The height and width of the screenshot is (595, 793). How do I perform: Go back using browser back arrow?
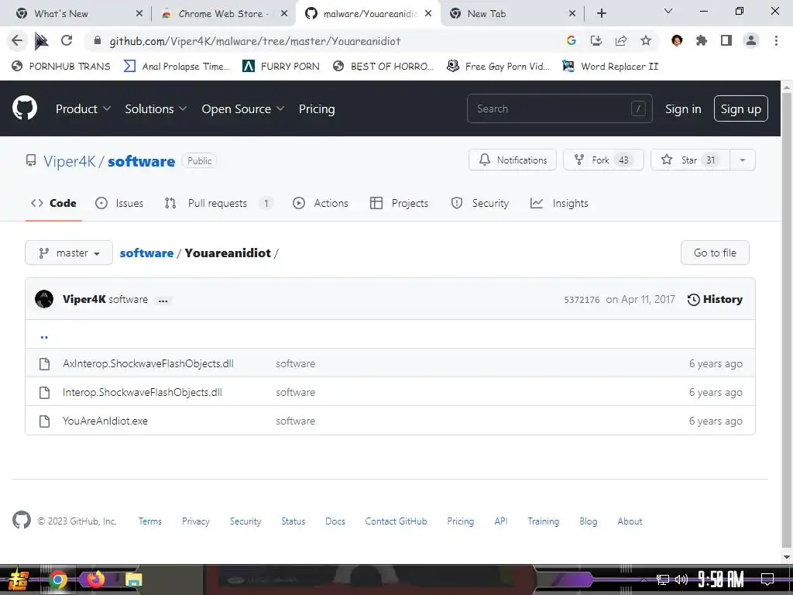(17, 40)
